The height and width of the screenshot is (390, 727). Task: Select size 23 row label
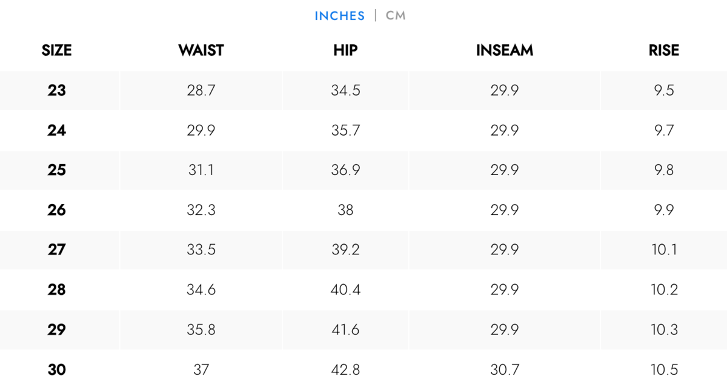(x=56, y=91)
